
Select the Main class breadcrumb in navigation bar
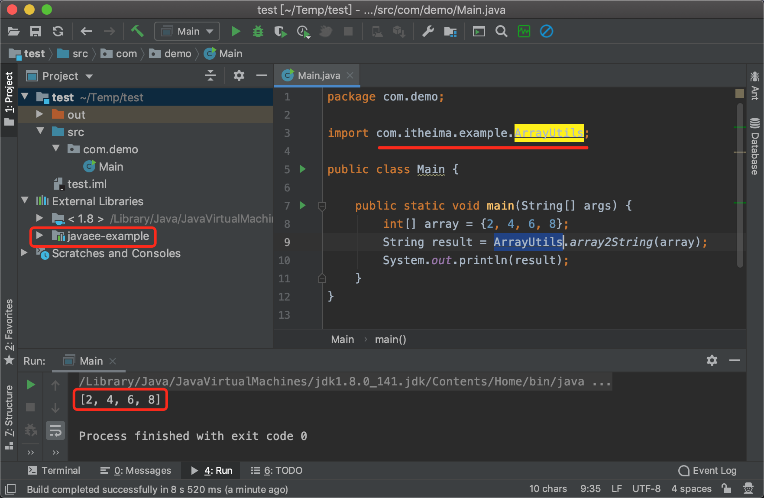pyautogui.click(x=223, y=54)
